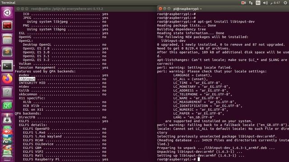289x162 pixels.
Task: Open the network connection indicator menu
Action: coord(251,3)
